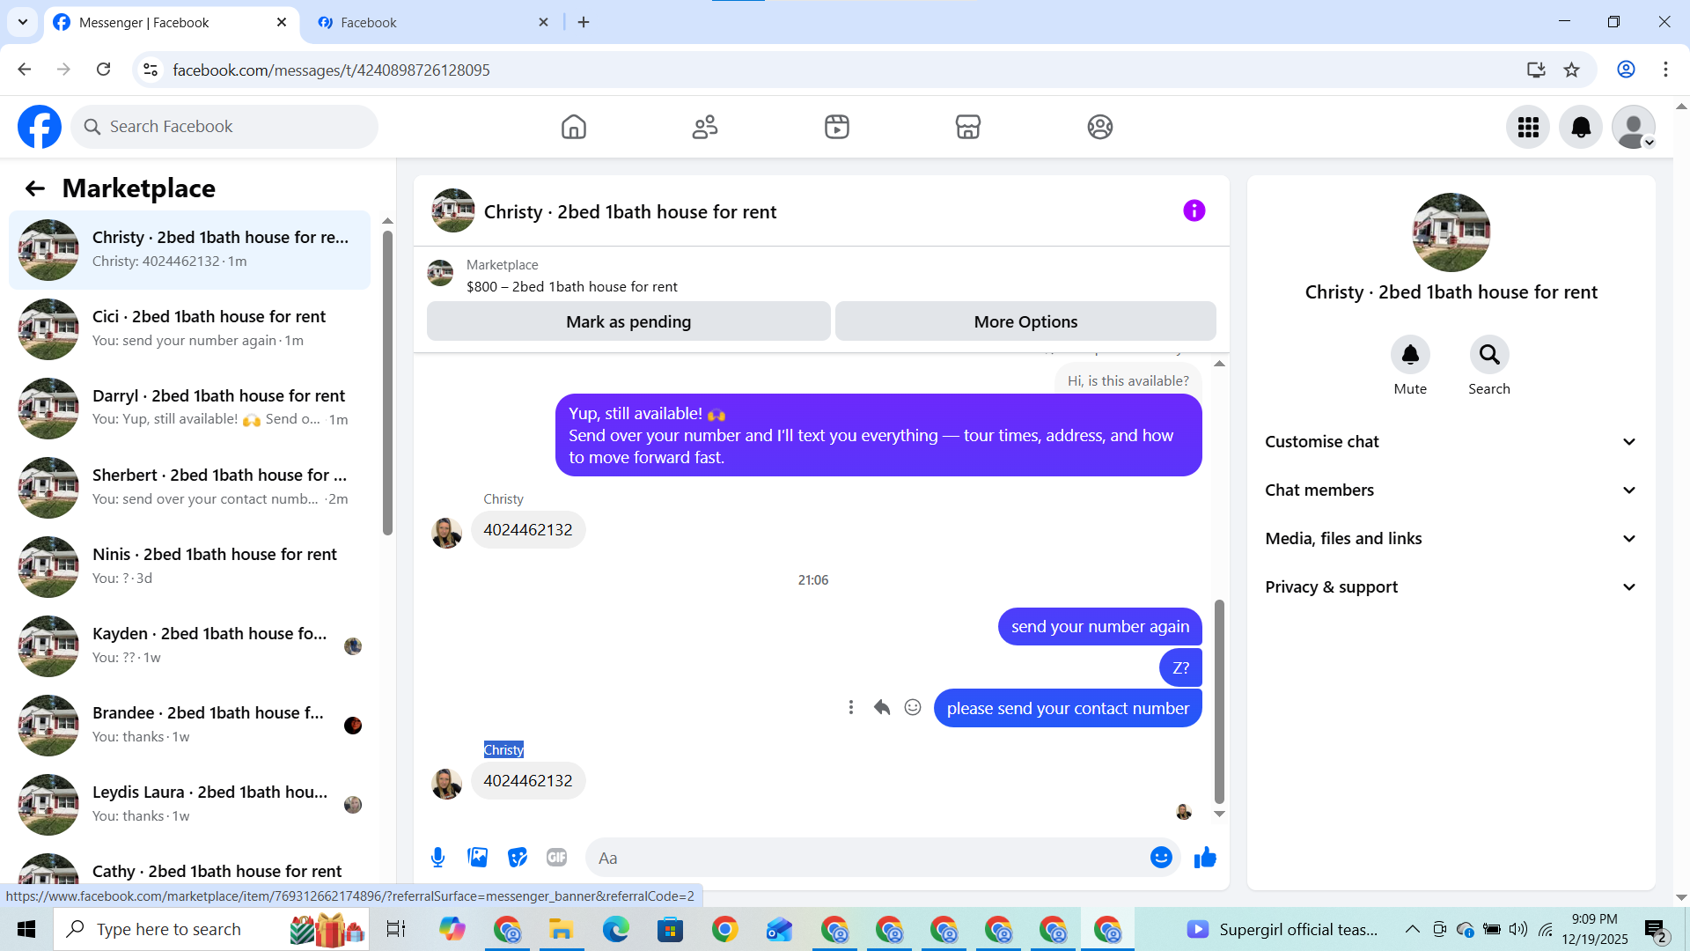The width and height of the screenshot is (1690, 951).
Task: Click Mark as pending button
Action: pos(628,321)
